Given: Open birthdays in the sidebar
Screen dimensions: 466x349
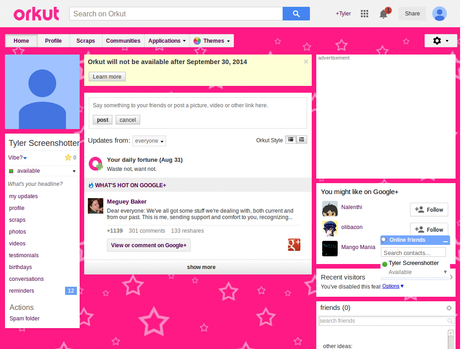Looking at the screenshot, I should (20, 267).
